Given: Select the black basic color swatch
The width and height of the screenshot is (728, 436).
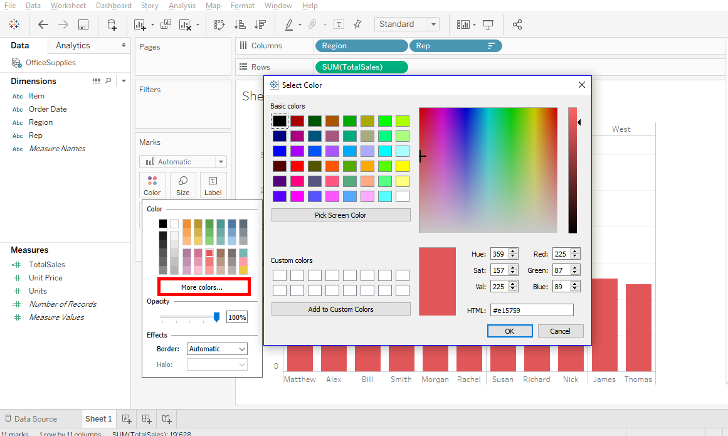Looking at the screenshot, I should point(280,121).
